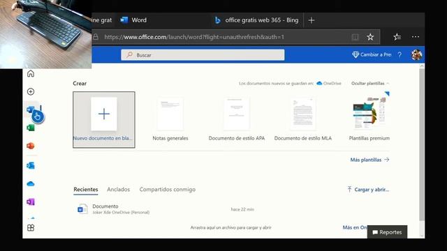Click the Buscar search field
The image size is (447, 251).
coord(203,55)
